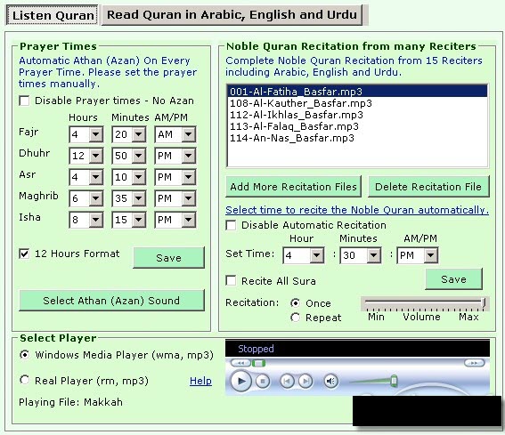Viewport: 505px width, 435px height.
Task: Open Isha hours dropdown
Action: point(96,220)
